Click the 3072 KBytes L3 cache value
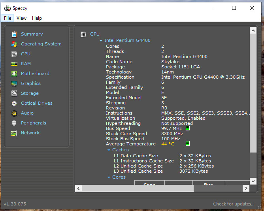Image resolution: width=264 pixels, height=211 pixels. tap(194, 171)
